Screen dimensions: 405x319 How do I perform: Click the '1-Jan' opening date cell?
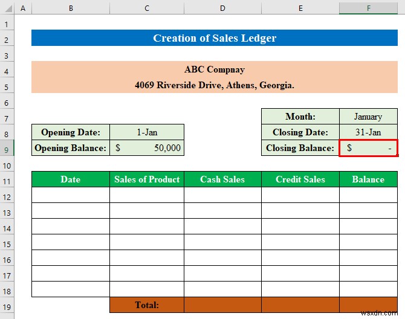(x=147, y=132)
